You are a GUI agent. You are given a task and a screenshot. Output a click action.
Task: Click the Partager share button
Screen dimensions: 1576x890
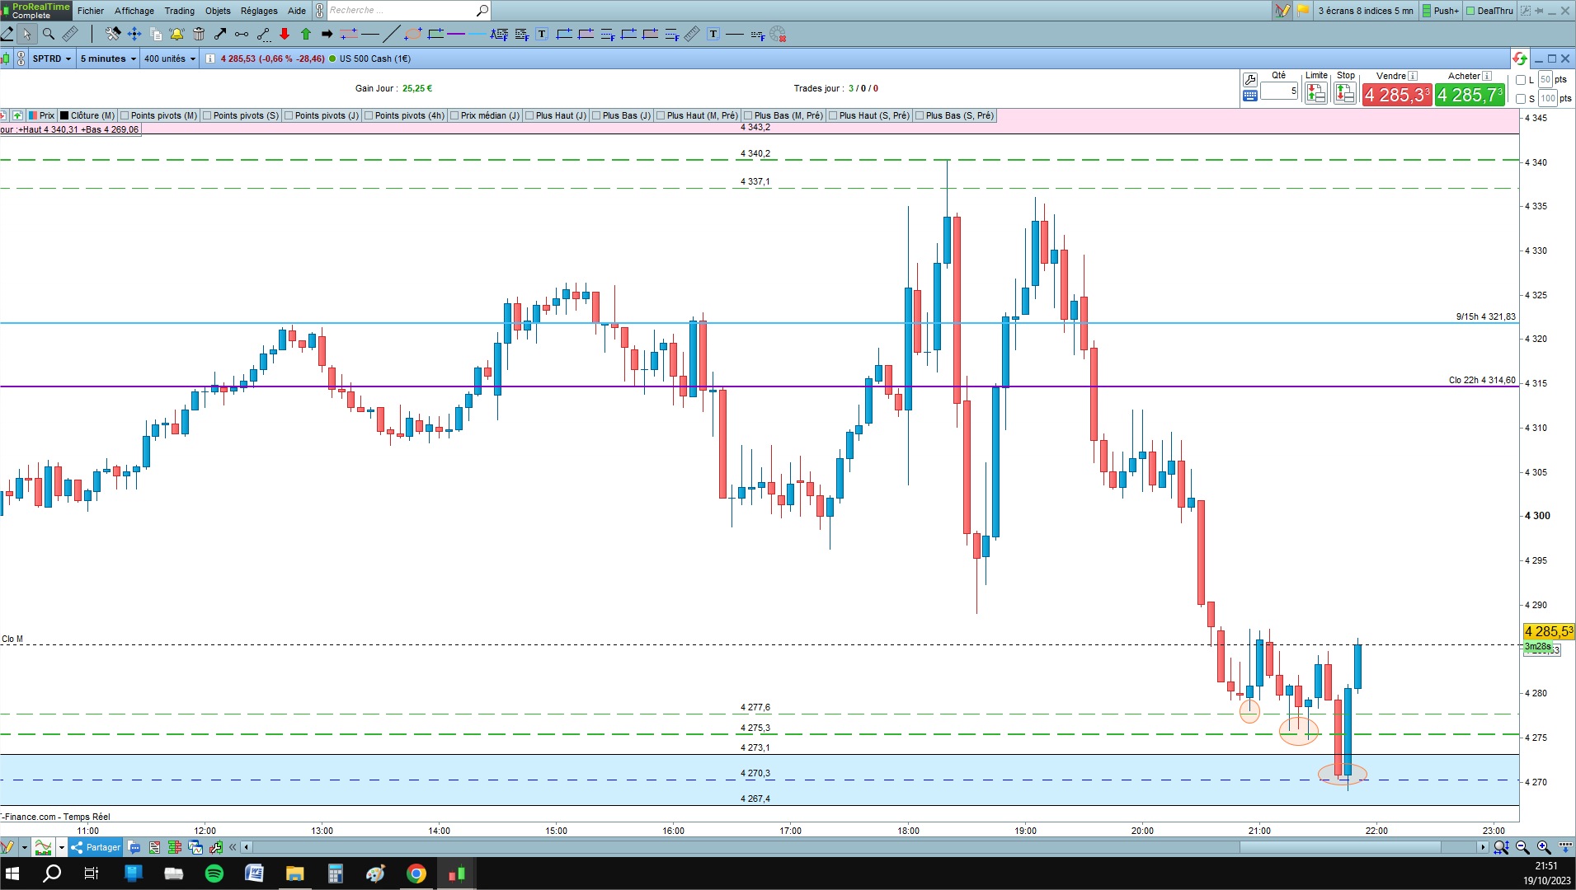coord(96,847)
